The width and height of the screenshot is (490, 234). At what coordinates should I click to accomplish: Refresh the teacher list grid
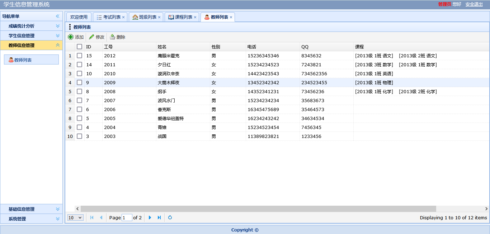click(170, 218)
